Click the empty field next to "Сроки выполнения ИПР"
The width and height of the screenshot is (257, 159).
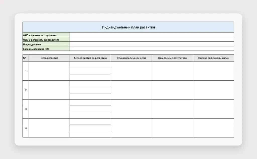point(152,48)
